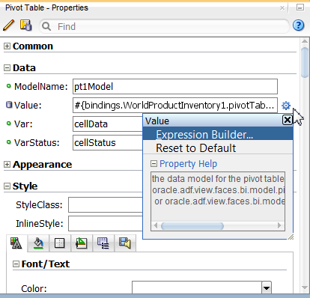The width and height of the screenshot is (310, 298).
Task: Select Reset to Default menu item
Action: [218, 148]
